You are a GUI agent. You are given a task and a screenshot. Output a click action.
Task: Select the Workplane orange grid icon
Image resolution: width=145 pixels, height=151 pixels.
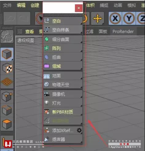pyautogui.click(x=7, y=82)
